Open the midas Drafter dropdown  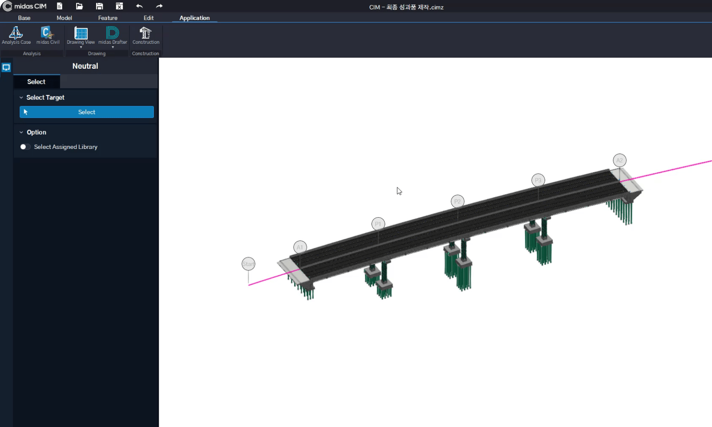[113, 47]
